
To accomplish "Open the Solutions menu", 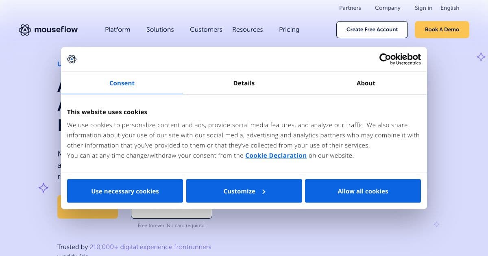I will [160, 29].
